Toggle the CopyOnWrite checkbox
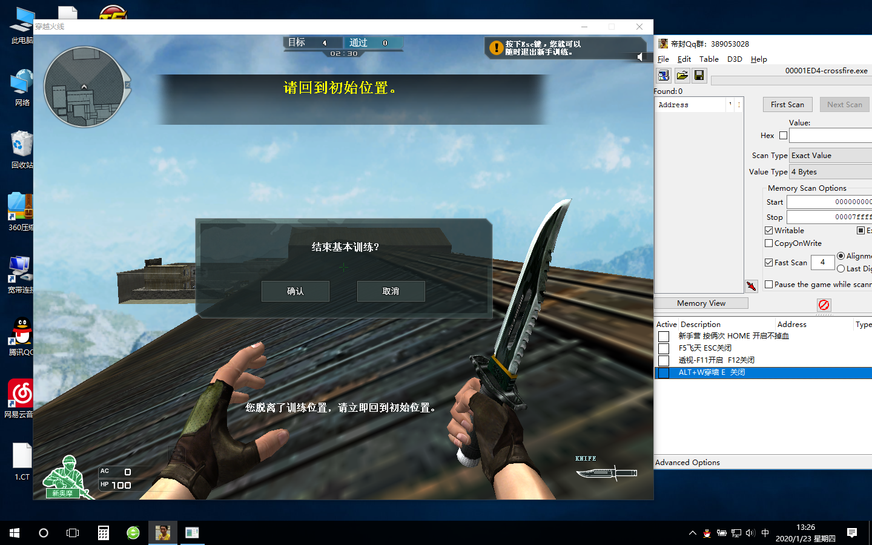The height and width of the screenshot is (545, 872). [x=768, y=243]
